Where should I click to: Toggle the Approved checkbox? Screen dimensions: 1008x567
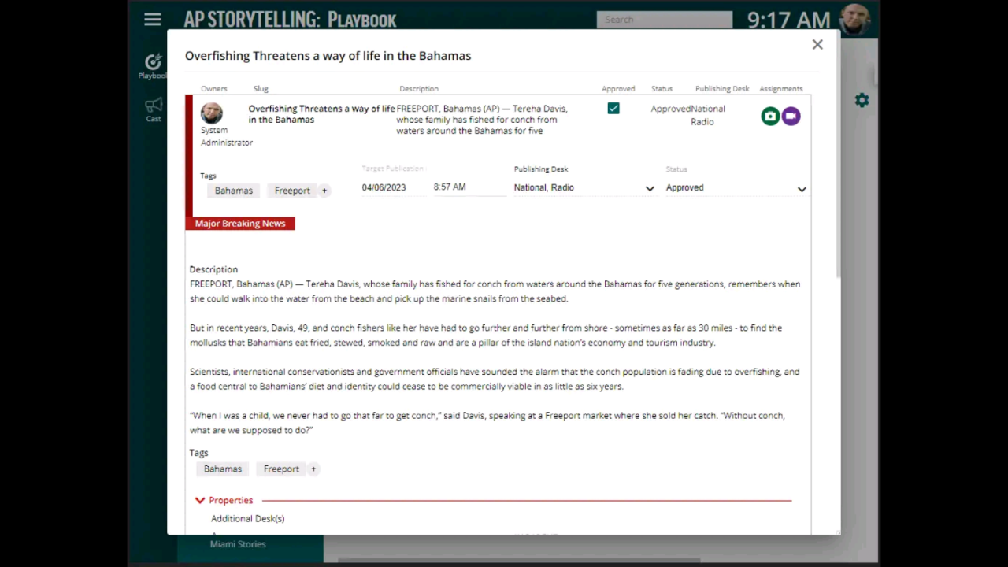(x=613, y=109)
